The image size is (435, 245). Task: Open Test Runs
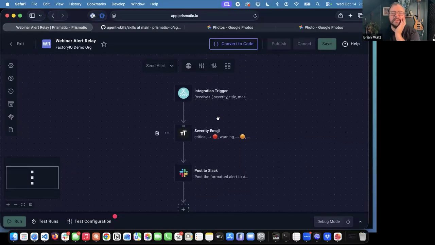coord(45,222)
